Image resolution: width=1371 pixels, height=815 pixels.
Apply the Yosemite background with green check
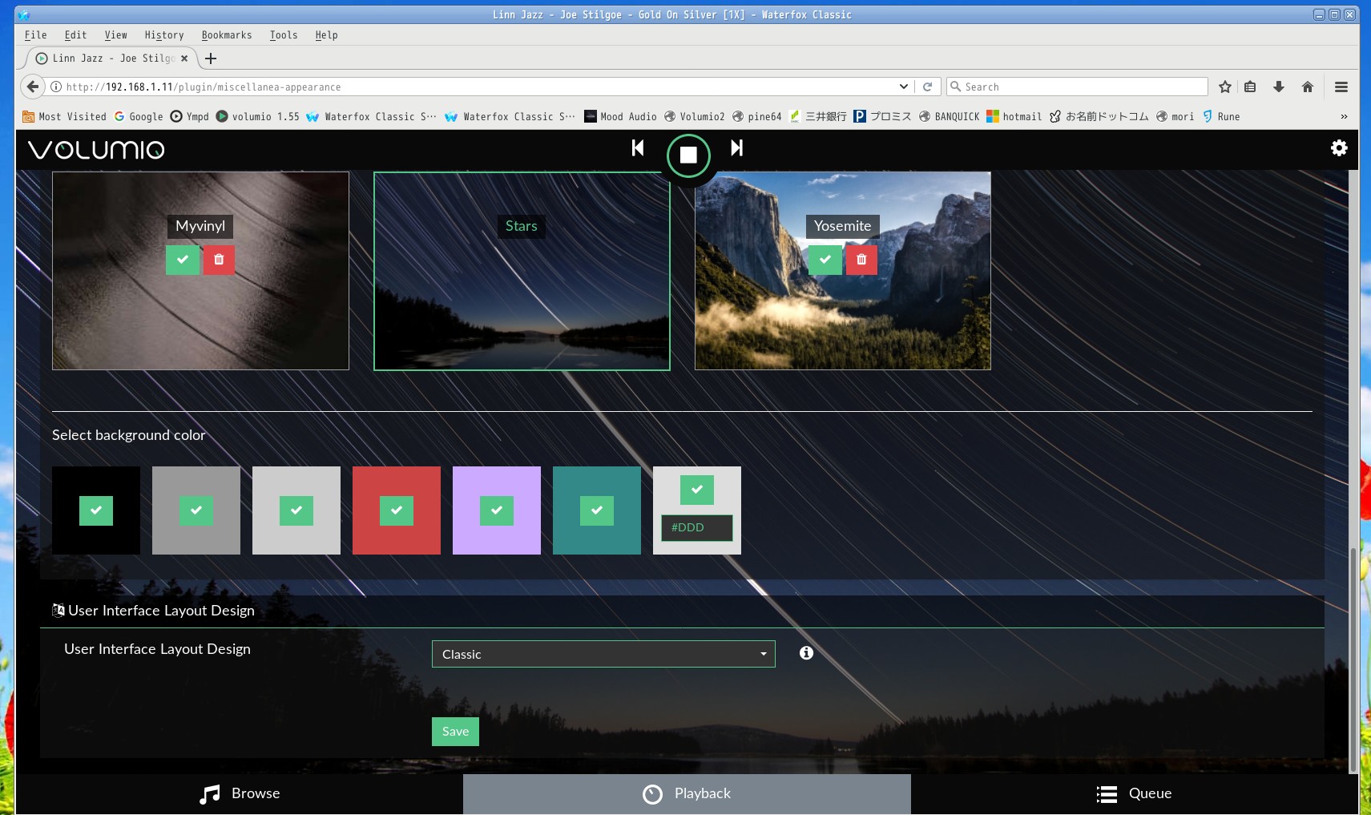825,260
